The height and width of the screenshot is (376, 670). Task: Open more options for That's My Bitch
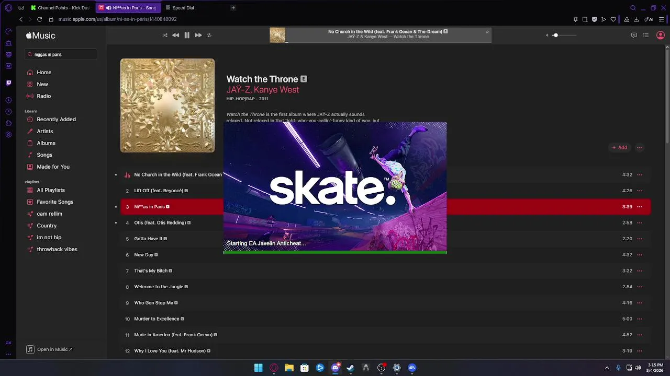pyautogui.click(x=640, y=271)
